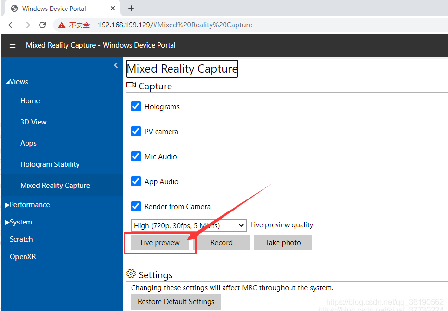Uncheck the Holograms checkbox

(x=136, y=106)
